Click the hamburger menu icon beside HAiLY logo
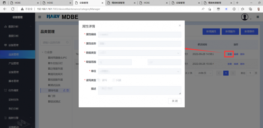 [39, 17]
